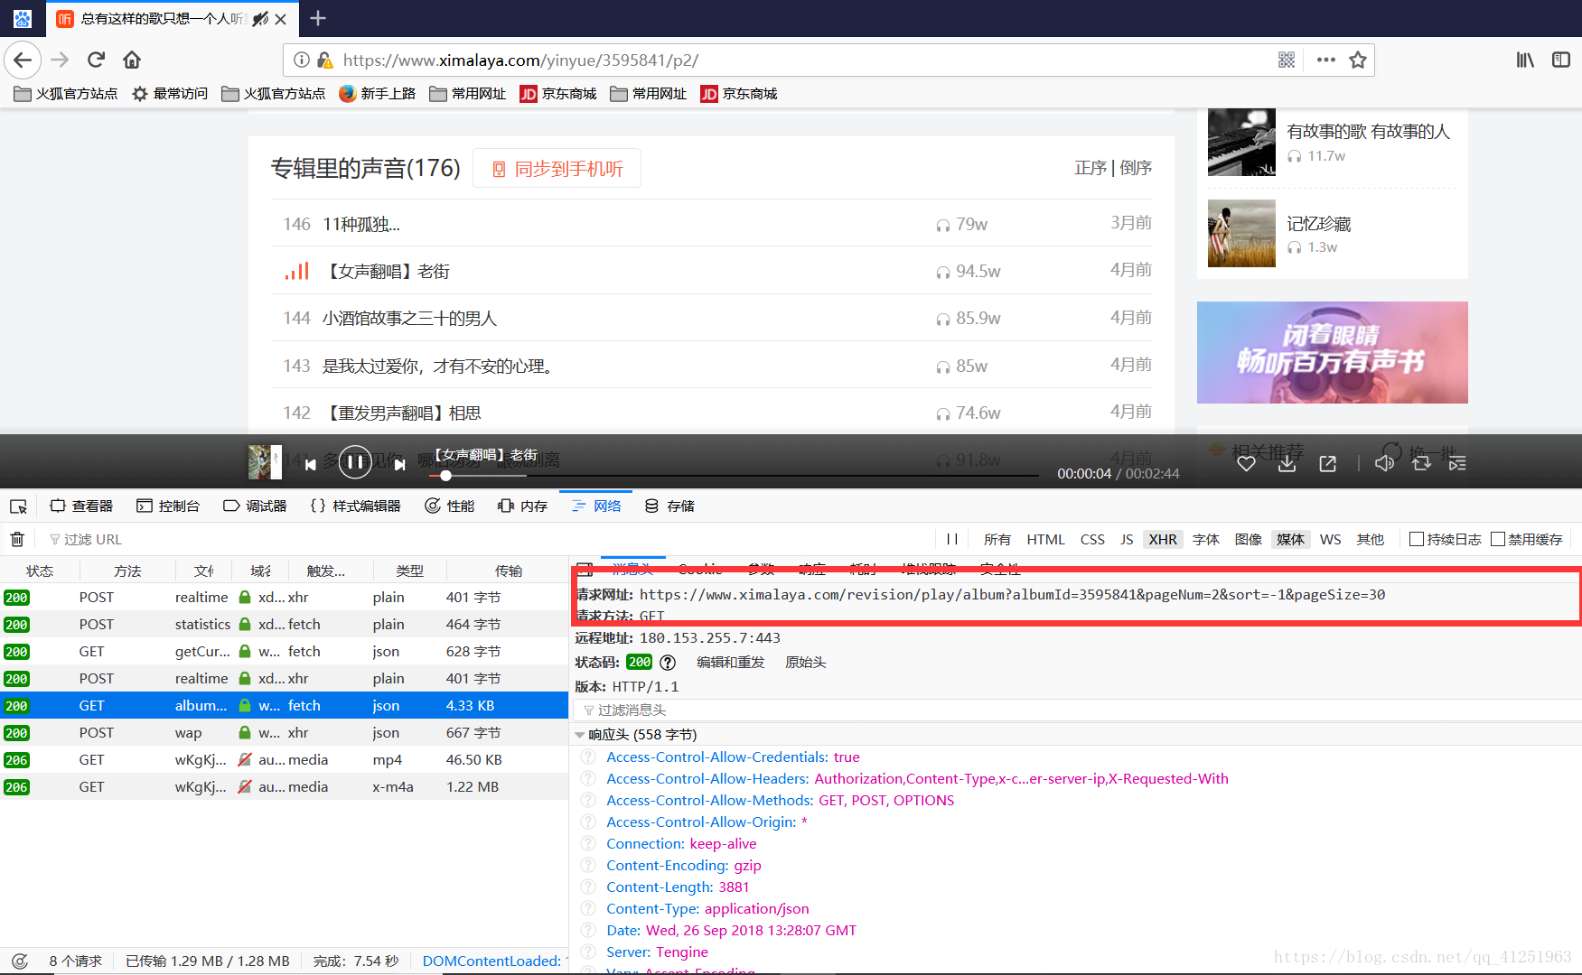The width and height of the screenshot is (1582, 975).
Task: Go back using the browser back arrow
Action: [23, 60]
